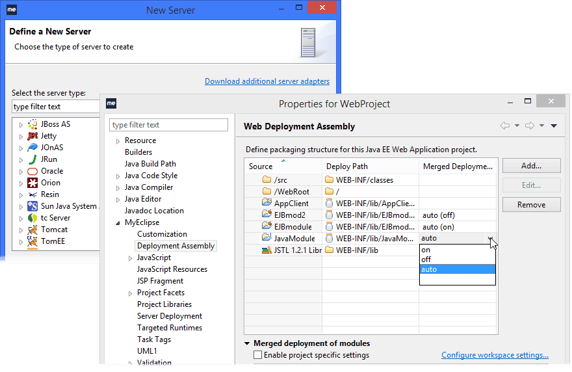Screen dimensions: 572x372
Task: Click the Tomcat server icon
Action: point(32,230)
